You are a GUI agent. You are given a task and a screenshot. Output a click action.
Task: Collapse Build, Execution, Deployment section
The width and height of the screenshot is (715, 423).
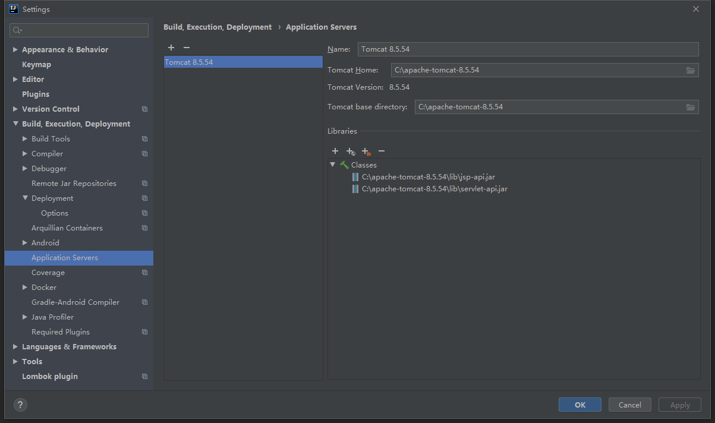[x=15, y=124]
